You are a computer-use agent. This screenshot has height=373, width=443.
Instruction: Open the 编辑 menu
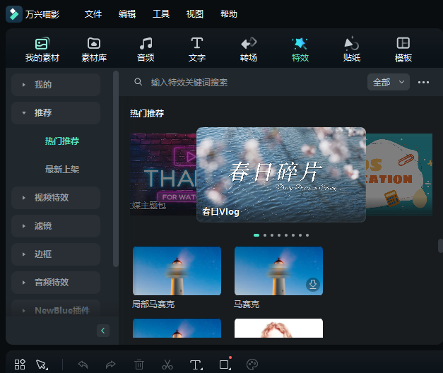127,14
